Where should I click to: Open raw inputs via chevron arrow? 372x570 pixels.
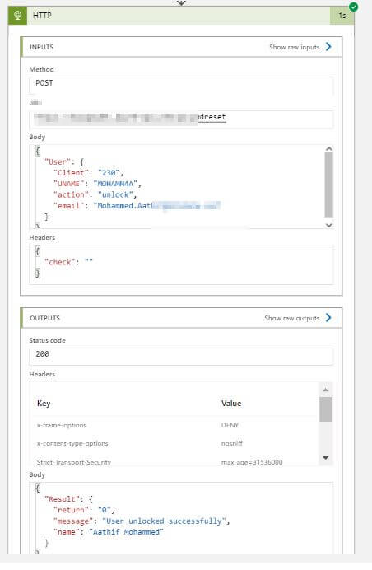[x=328, y=46]
